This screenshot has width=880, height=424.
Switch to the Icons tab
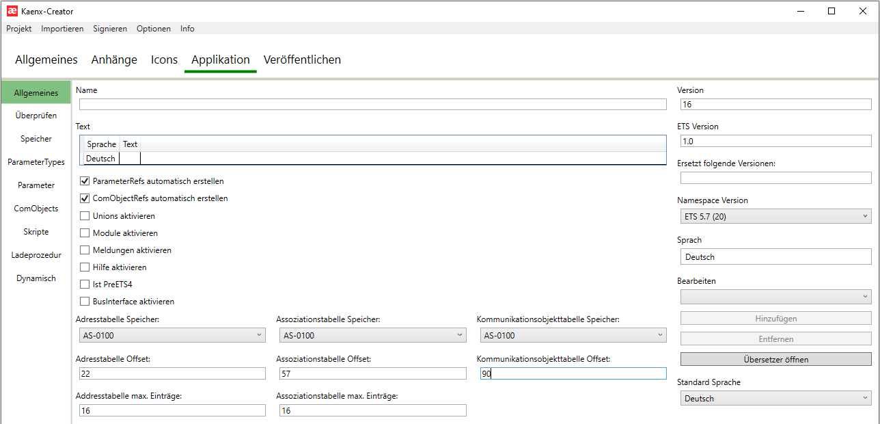164,59
